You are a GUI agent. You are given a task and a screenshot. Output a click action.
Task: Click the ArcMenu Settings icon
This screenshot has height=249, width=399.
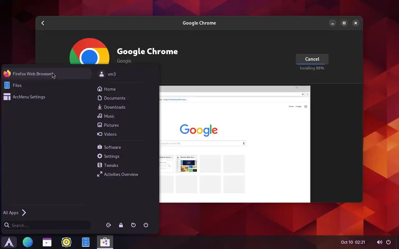7,97
